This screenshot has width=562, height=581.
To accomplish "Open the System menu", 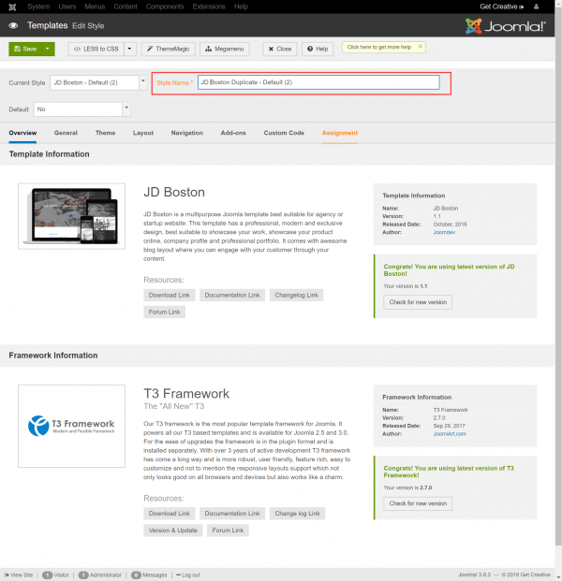I will pyautogui.click(x=38, y=7).
